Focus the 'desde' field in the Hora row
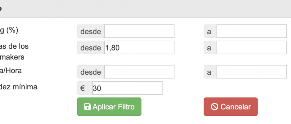 coord(139,72)
